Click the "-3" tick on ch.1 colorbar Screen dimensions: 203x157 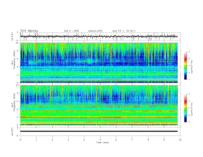[189, 52]
